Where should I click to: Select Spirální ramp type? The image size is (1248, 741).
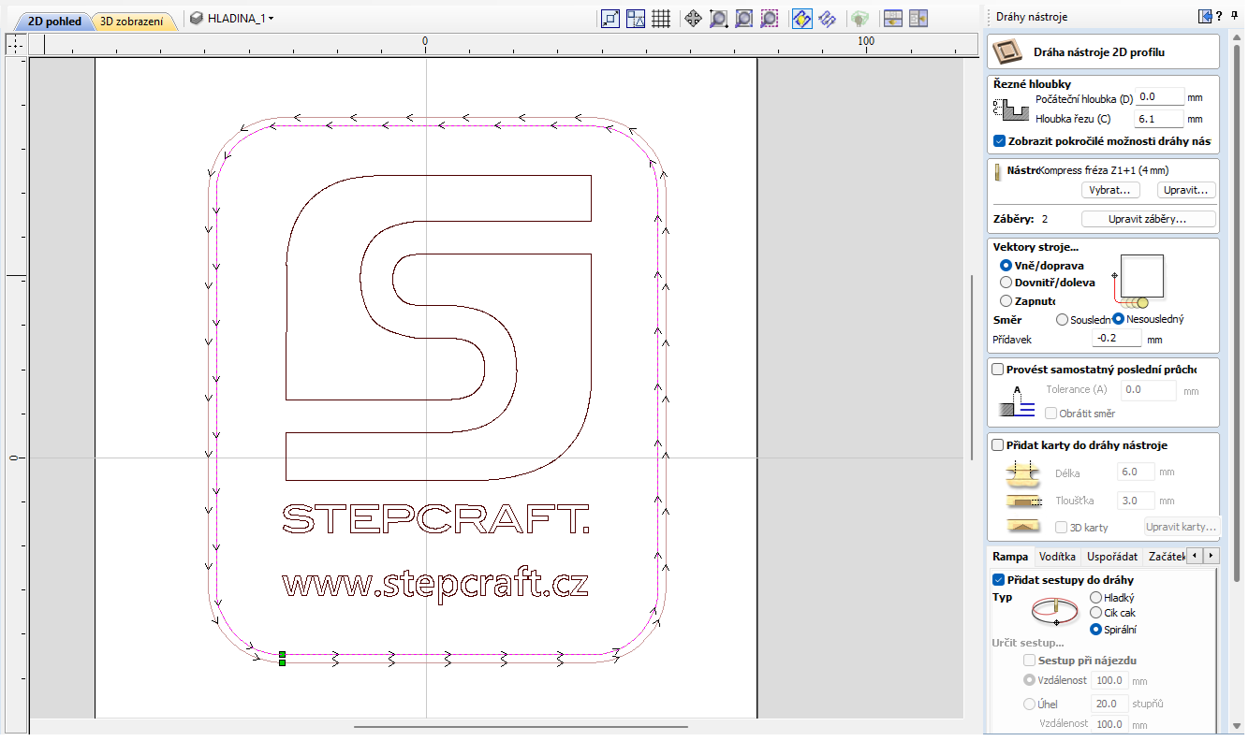click(x=1095, y=630)
